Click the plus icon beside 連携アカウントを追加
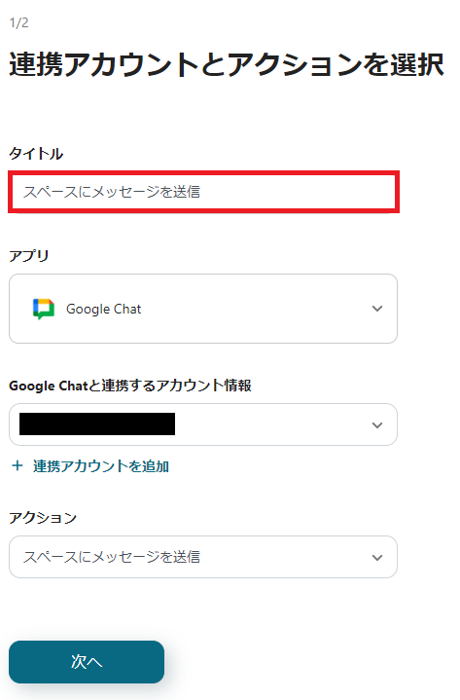 point(18,466)
